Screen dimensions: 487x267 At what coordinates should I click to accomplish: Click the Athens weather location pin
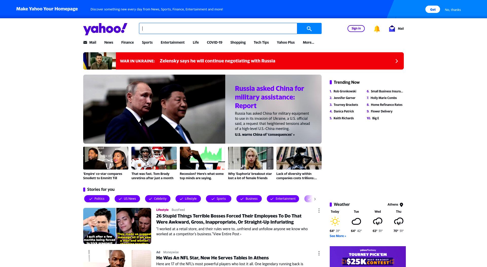coord(401,205)
